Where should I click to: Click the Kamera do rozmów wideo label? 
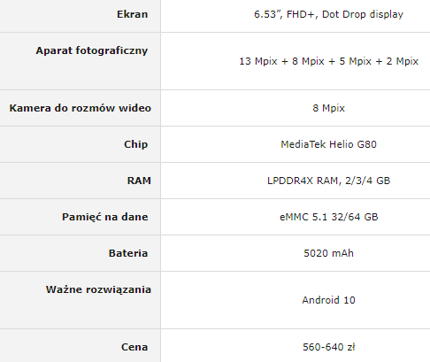click(80, 108)
